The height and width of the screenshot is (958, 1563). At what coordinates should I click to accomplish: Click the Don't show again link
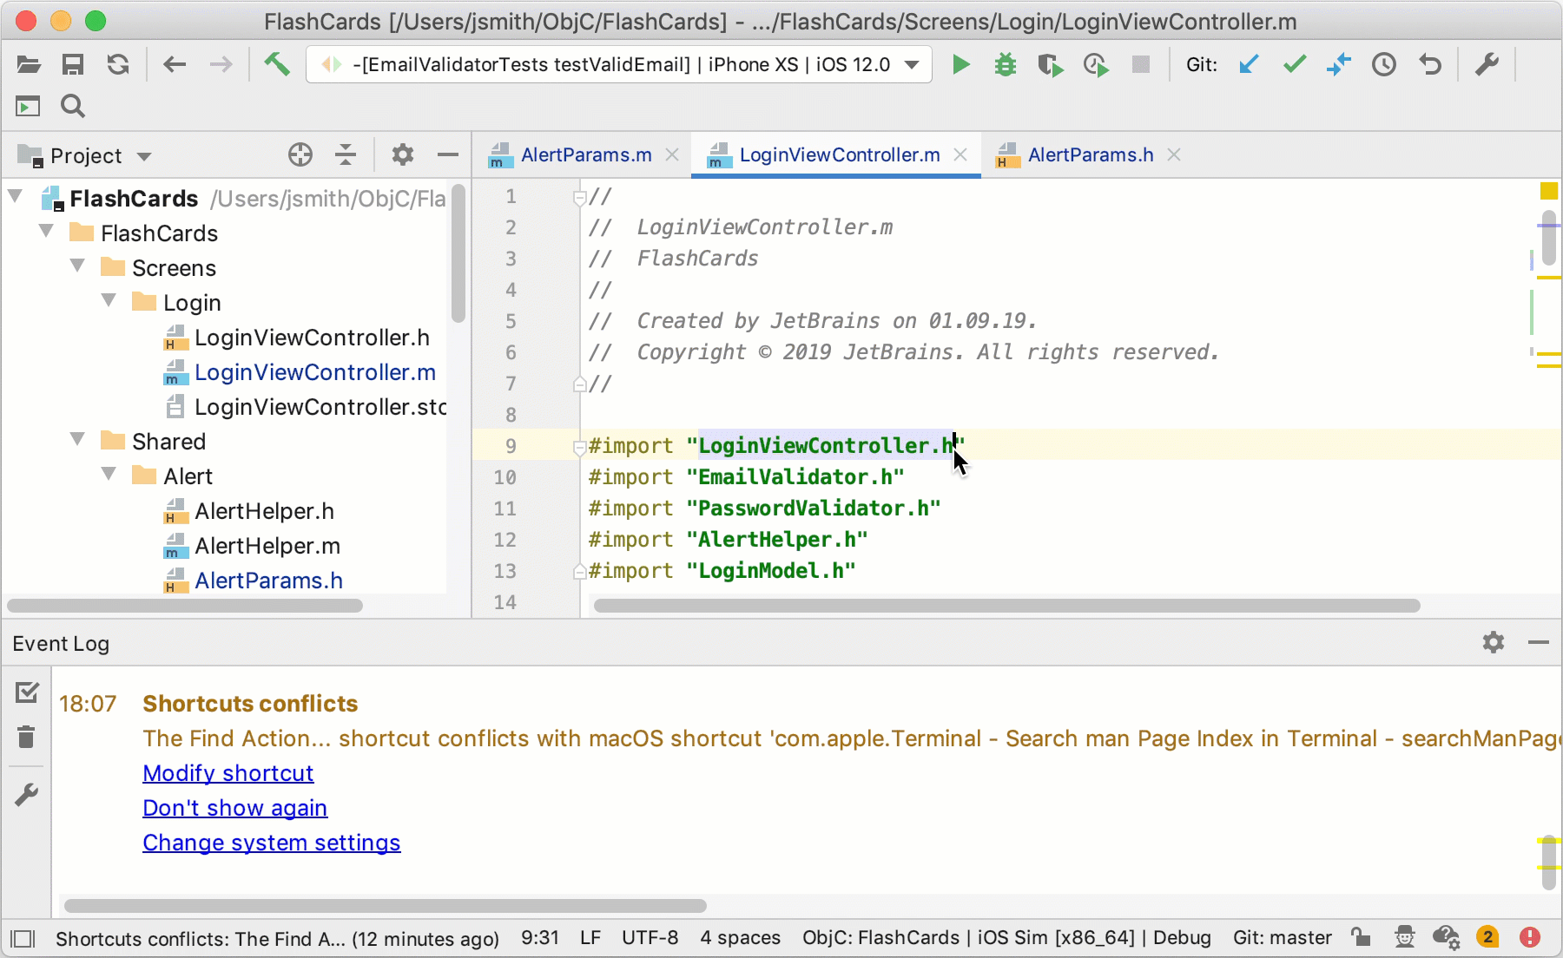[234, 808]
